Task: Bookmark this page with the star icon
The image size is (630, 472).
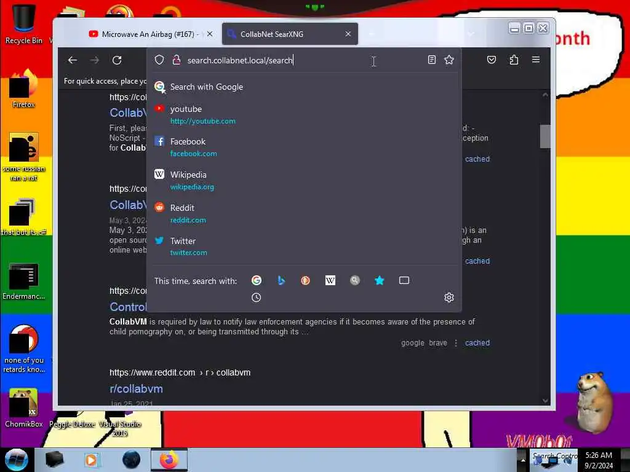Action: click(449, 60)
